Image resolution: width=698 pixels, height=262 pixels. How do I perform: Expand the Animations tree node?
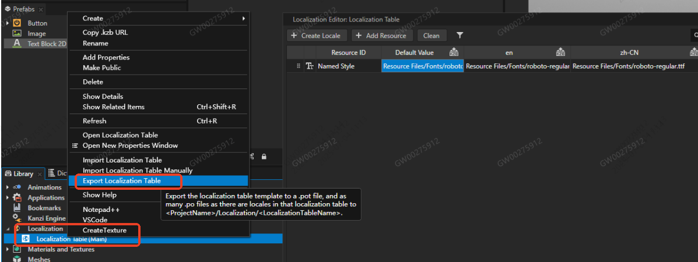(8, 187)
